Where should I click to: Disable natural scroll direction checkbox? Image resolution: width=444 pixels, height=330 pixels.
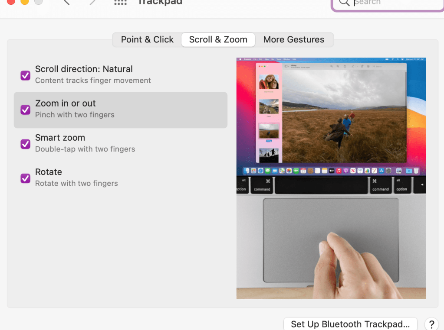coord(26,75)
